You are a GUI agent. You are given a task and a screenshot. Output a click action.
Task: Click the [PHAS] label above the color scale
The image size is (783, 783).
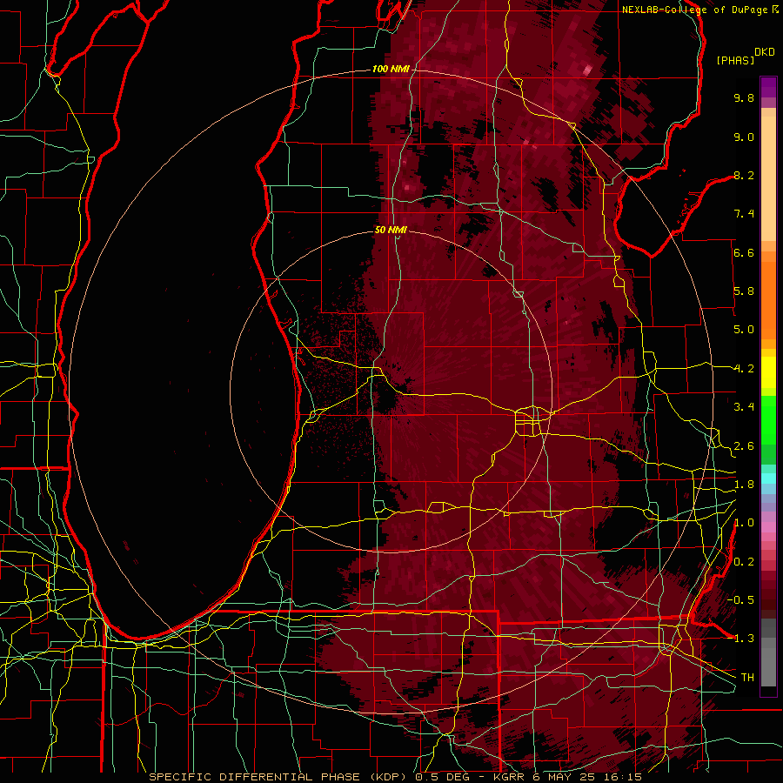click(735, 60)
